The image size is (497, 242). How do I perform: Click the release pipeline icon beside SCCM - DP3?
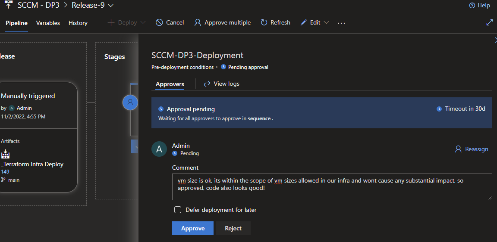[9, 4]
